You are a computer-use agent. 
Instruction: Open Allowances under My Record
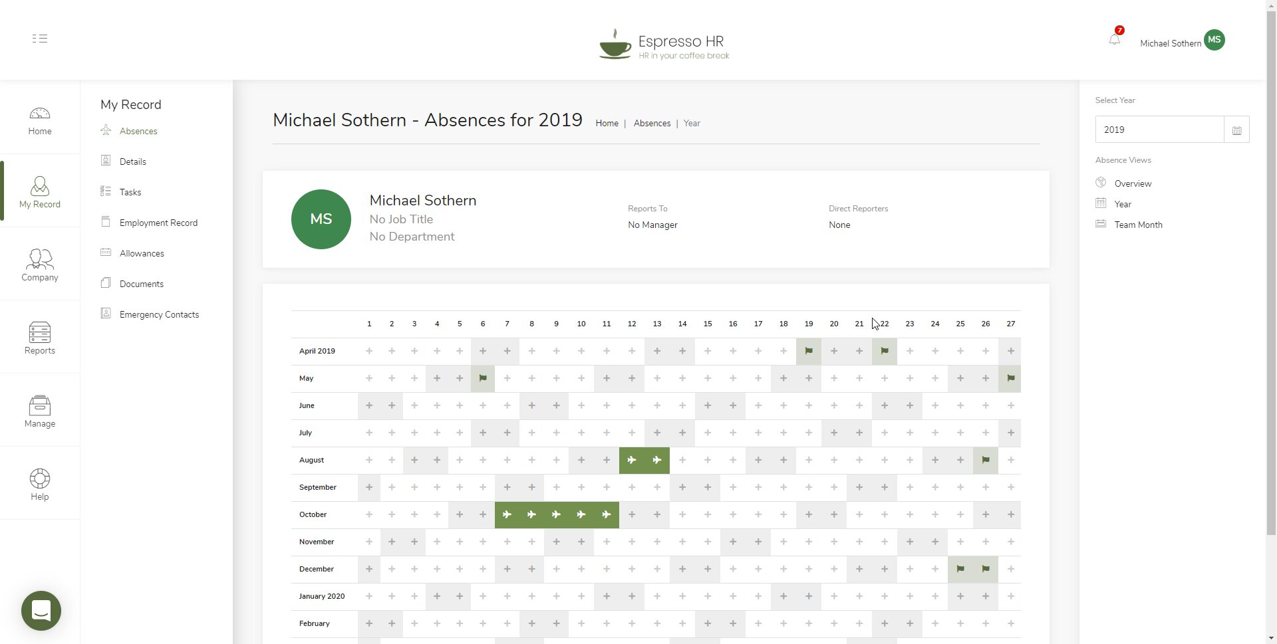(x=142, y=254)
